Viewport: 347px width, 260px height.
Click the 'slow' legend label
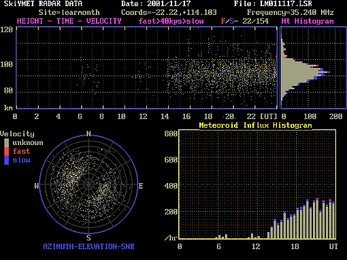21,160
